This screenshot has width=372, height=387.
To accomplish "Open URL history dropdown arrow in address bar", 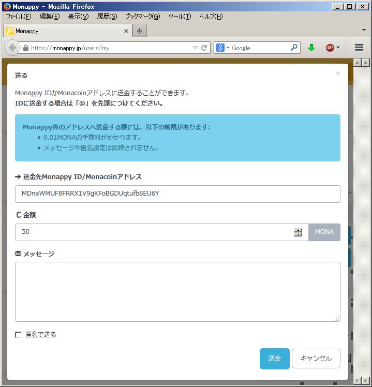I will coord(195,48).
